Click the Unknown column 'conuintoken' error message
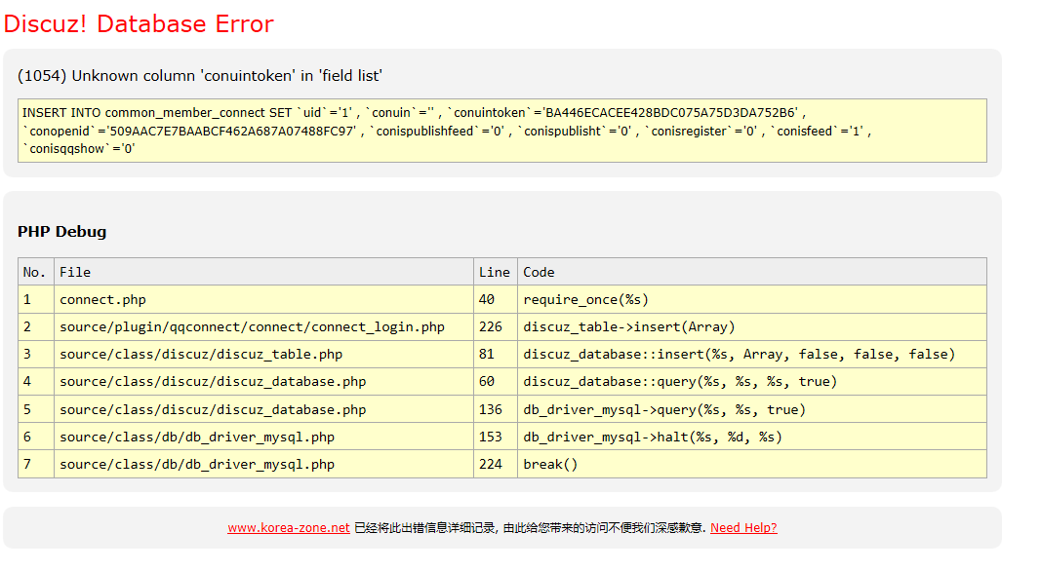 click(x=200, y=76)
